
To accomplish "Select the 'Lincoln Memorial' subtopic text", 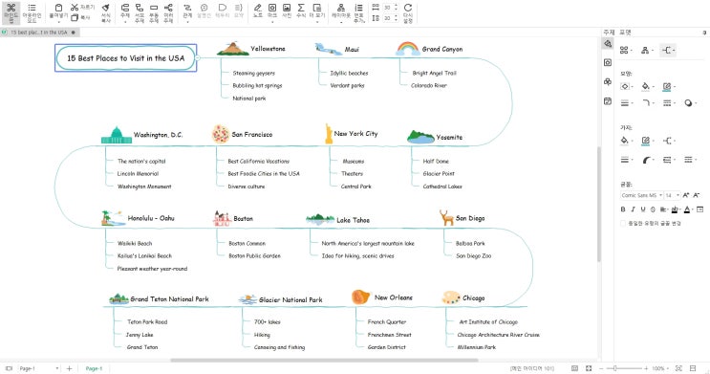I will point(138,174).
